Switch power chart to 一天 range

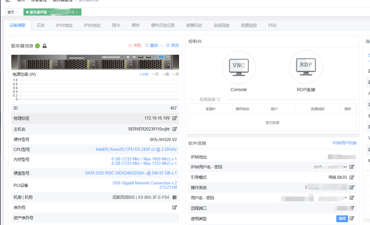coord(155,74)
